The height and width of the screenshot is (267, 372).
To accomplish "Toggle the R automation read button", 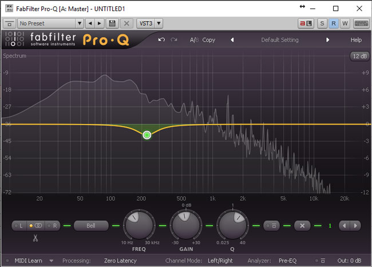I will [333, 23].
